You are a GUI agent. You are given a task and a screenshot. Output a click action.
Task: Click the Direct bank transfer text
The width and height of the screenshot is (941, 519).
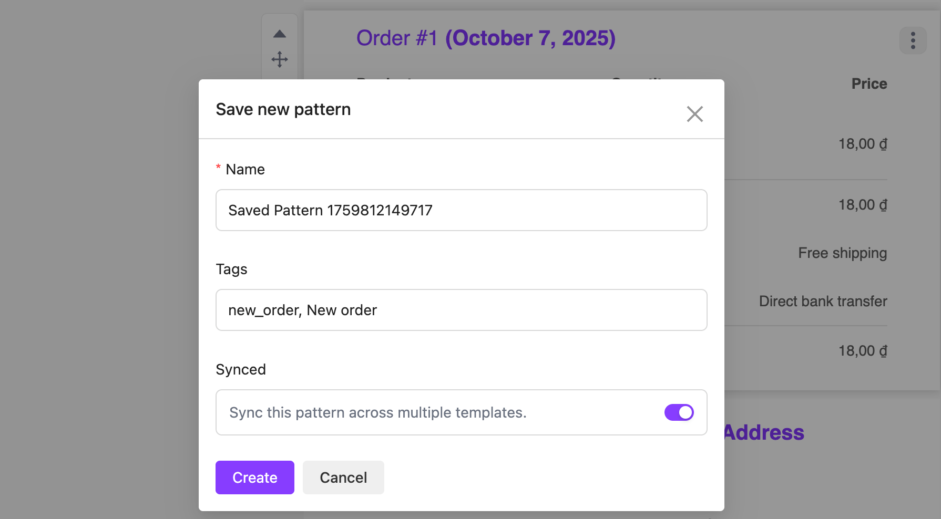[823, 302]
